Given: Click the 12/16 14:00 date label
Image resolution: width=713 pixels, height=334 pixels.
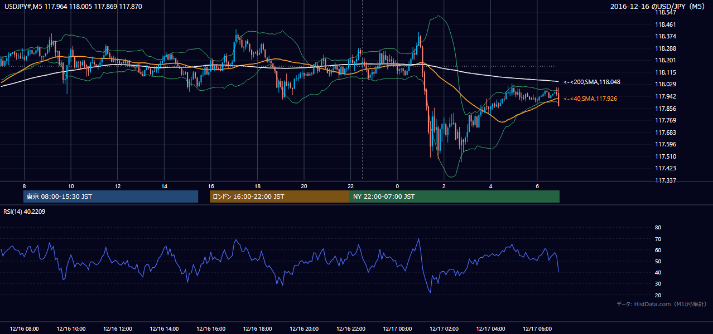Looking at the screenshot, I should 164,329.
